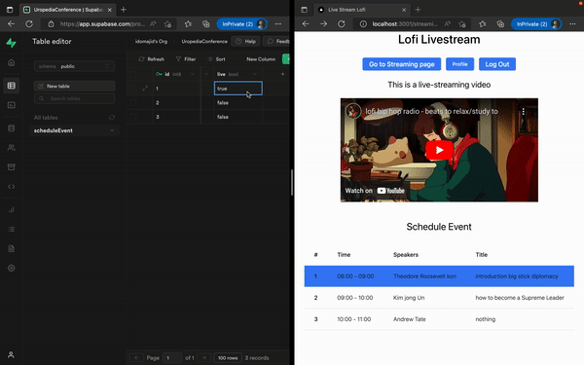Click the page number input field
The height and width of the screenshot is (365, 584).
(172, 358)
